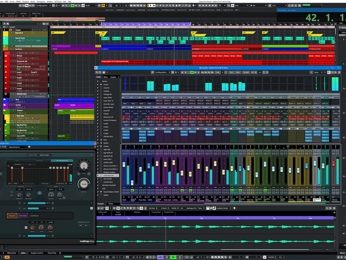Click the Sus button in the MixConsole toolbar
346x260 pixels.
231,72
